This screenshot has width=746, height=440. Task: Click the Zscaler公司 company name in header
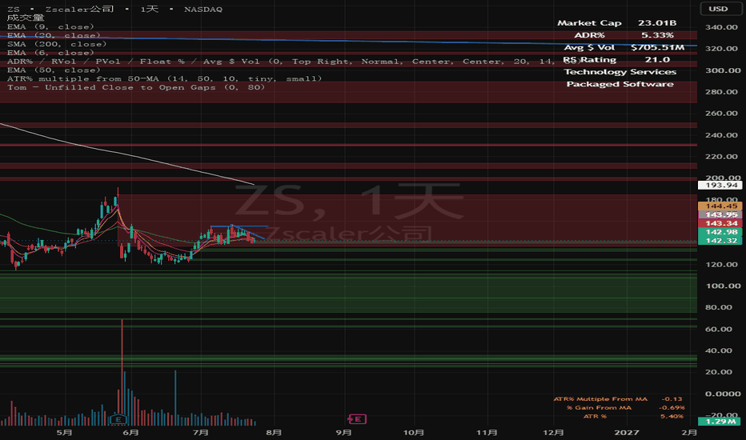tap(79, 9)
